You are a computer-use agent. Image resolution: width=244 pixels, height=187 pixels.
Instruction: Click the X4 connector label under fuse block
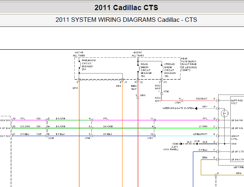click(x=165, y=82)
